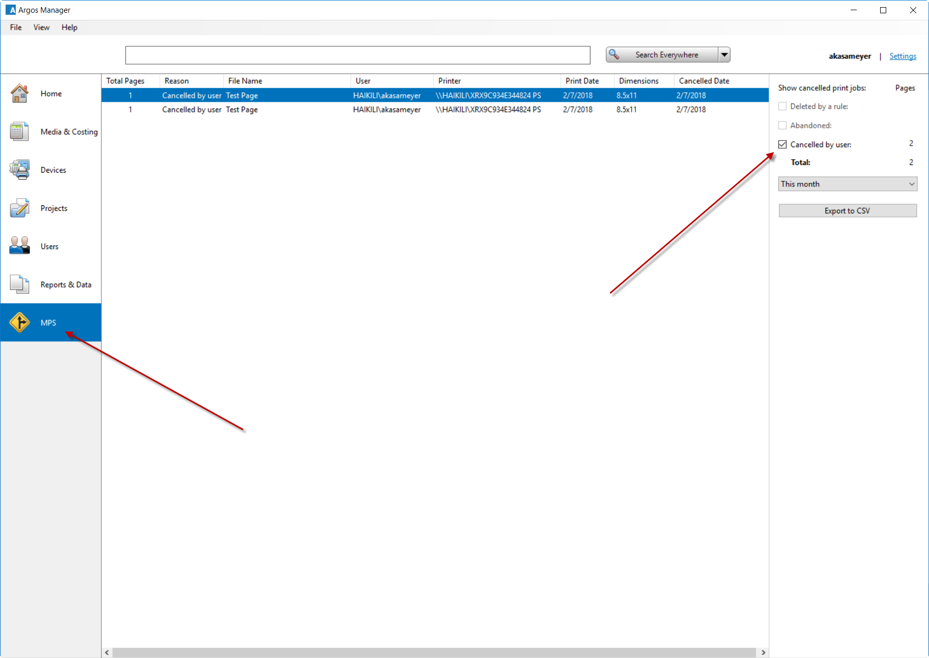Go to the Home sidebar label

coord(51,94)
